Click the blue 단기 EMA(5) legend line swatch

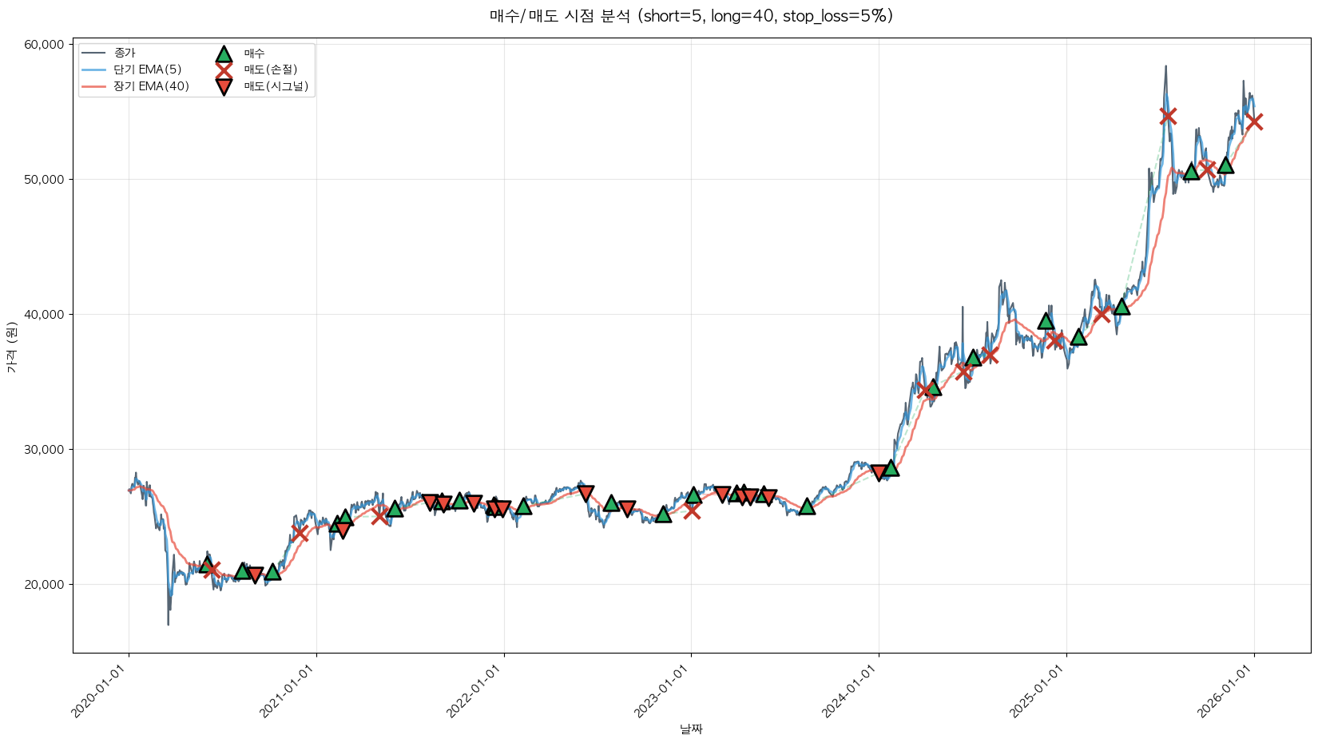click(93, 70)
